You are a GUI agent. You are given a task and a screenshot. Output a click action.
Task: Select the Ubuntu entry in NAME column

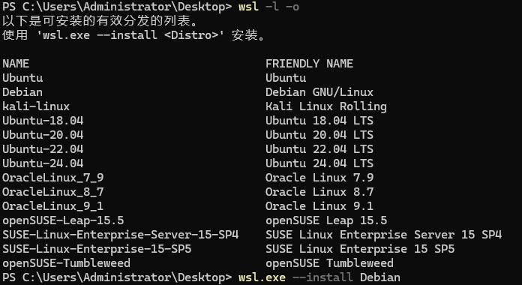pos(22,78)
